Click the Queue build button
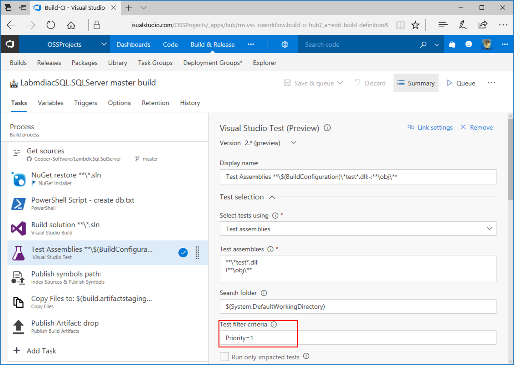 [461, 83]
